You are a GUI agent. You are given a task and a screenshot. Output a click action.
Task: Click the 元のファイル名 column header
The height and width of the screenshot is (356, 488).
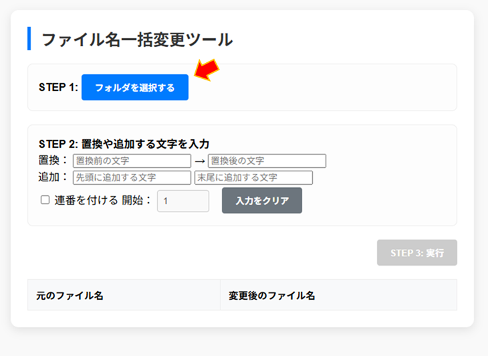tap(70, 295)
